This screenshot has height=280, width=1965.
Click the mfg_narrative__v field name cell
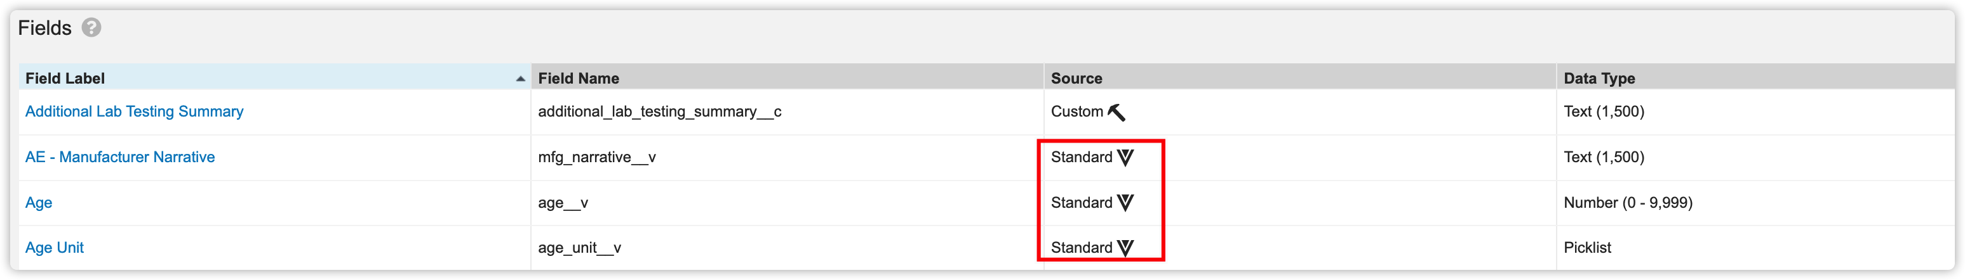596,158
